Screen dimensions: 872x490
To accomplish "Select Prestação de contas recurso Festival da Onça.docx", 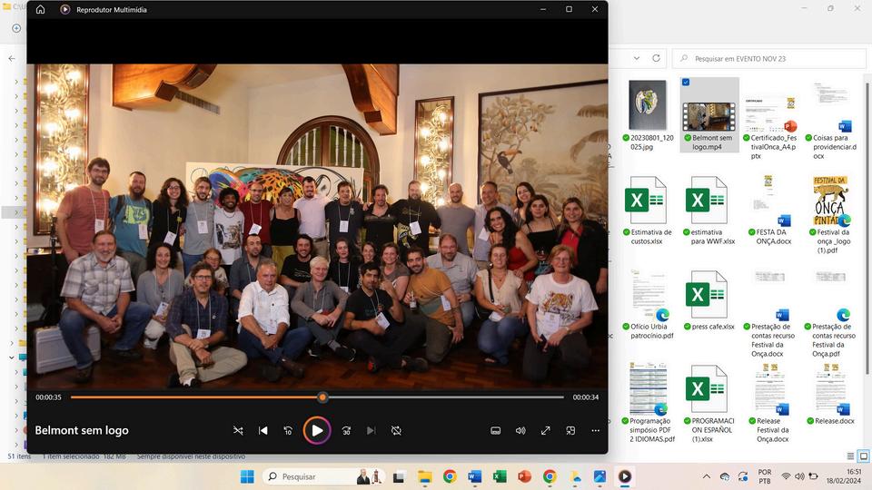I will coord(770,313).
